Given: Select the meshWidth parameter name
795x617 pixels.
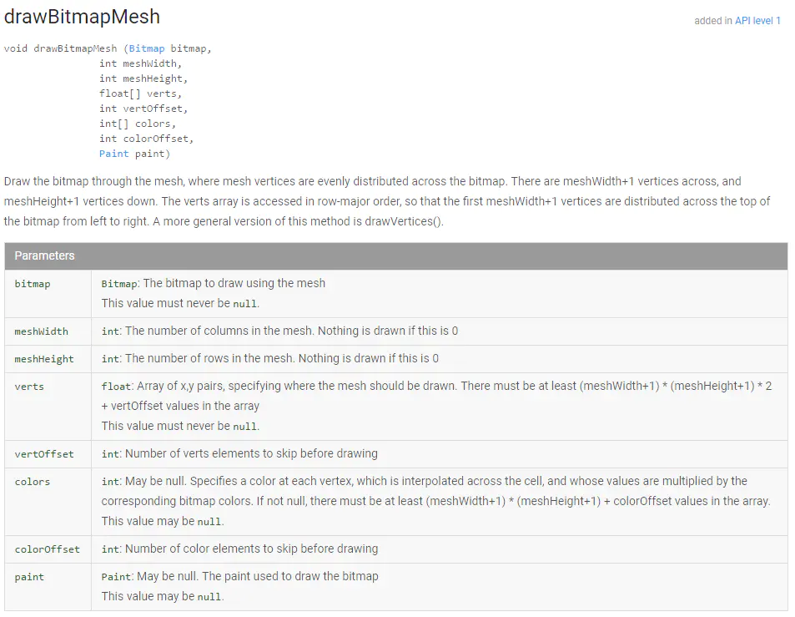Looking at the screenshot, I should point(41,331).
